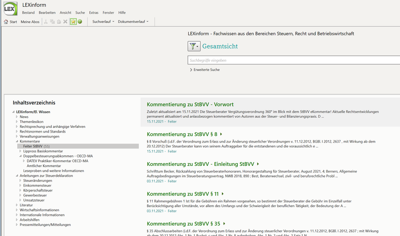Open the Fenster menu
This screenshot has height=236, width=400.
click(109, 12)
